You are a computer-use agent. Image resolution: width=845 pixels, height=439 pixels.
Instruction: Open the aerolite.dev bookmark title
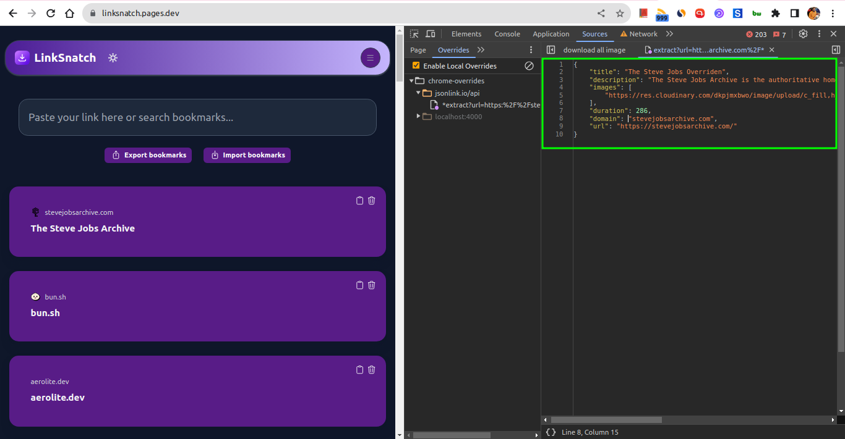pyautogui.click(x=58, y=398)
